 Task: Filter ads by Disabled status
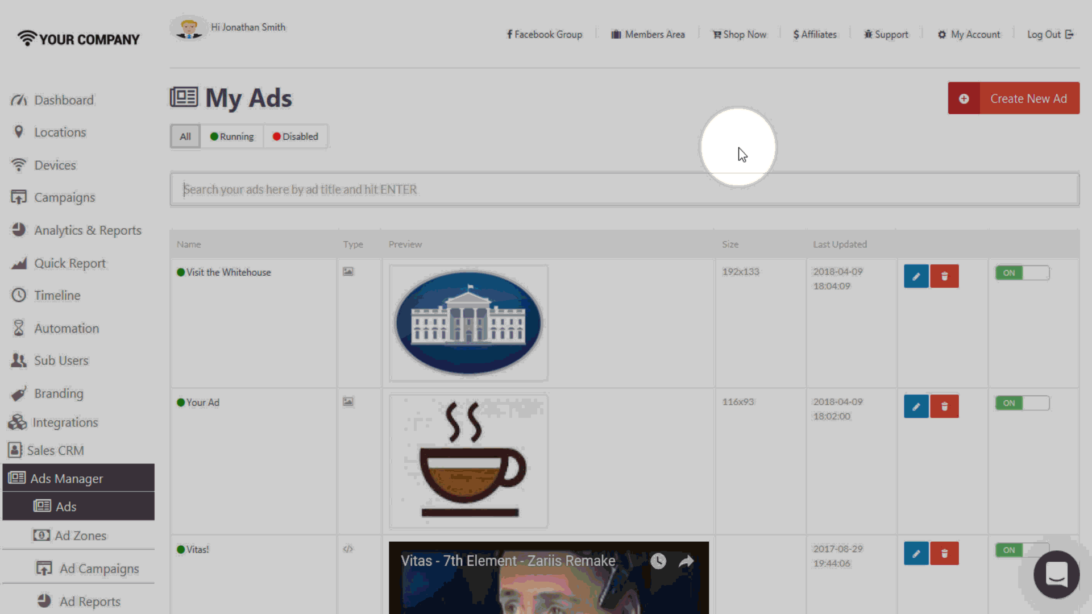tap(296, 136)
